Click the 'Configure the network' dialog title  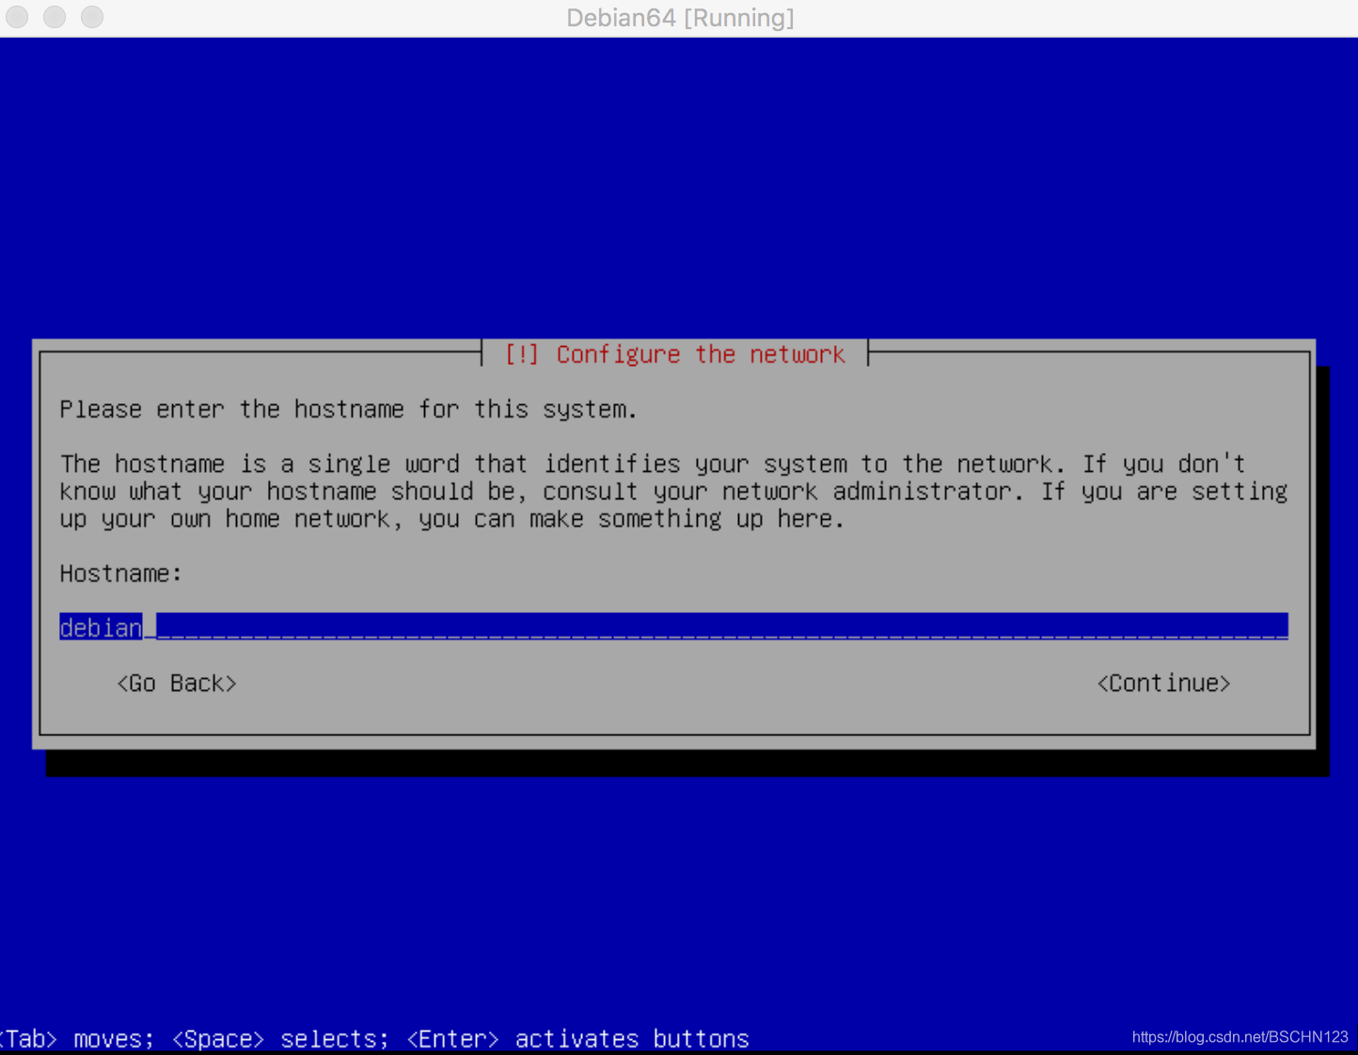point(674,354)
